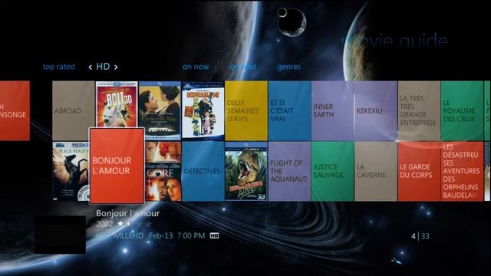Select Les Désastreuses Aventures tile
The height and width of the screenshot is (276, 491).
click(462, 171)
